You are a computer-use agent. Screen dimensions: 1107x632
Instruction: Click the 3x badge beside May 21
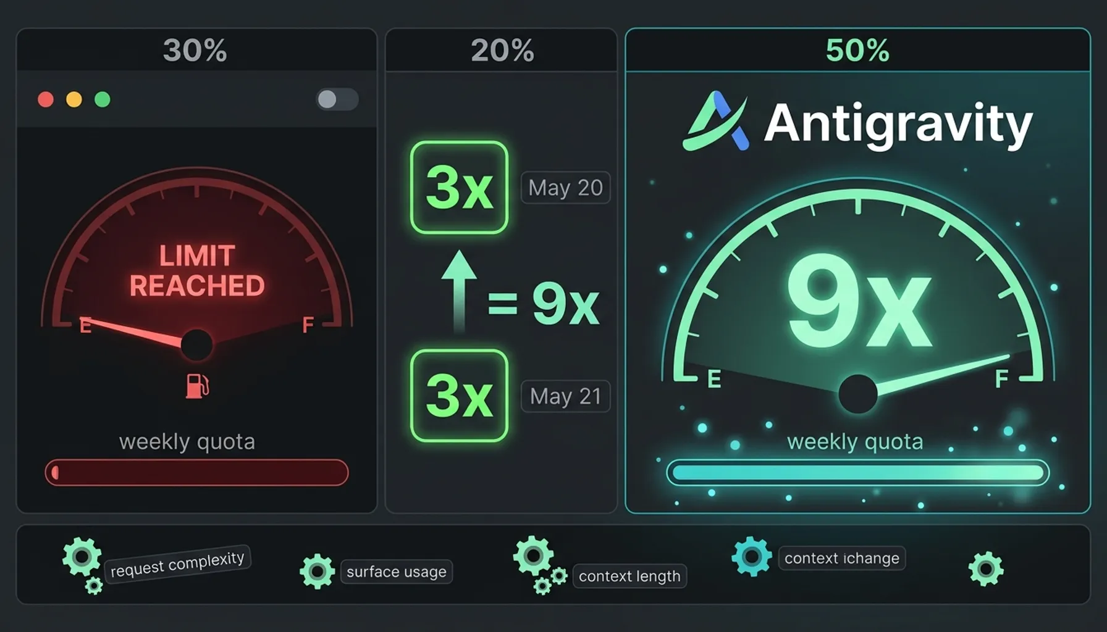coord(459,396)
